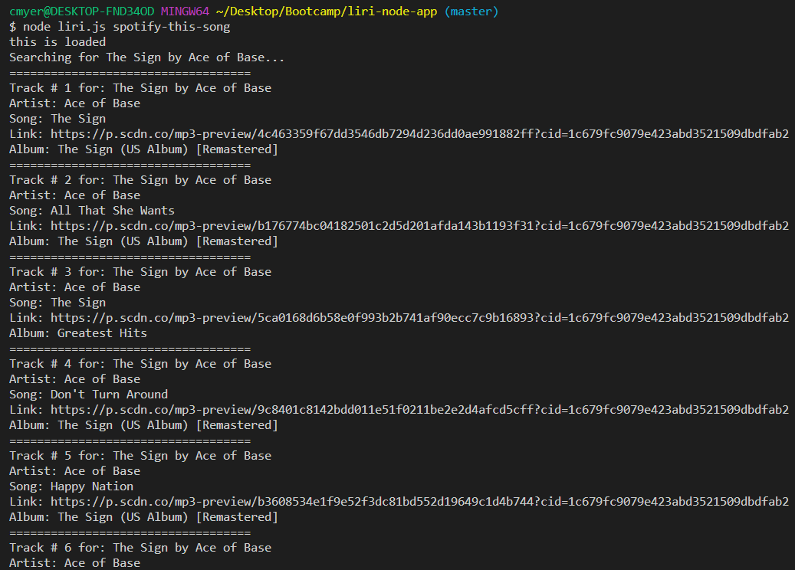Select the 'this is loaded' output line

57,42
